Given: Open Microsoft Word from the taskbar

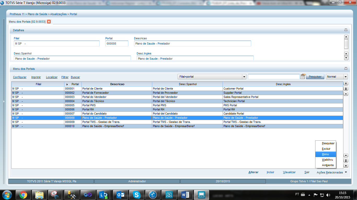Looking at the screenshot, I should [x=185, y=195].
